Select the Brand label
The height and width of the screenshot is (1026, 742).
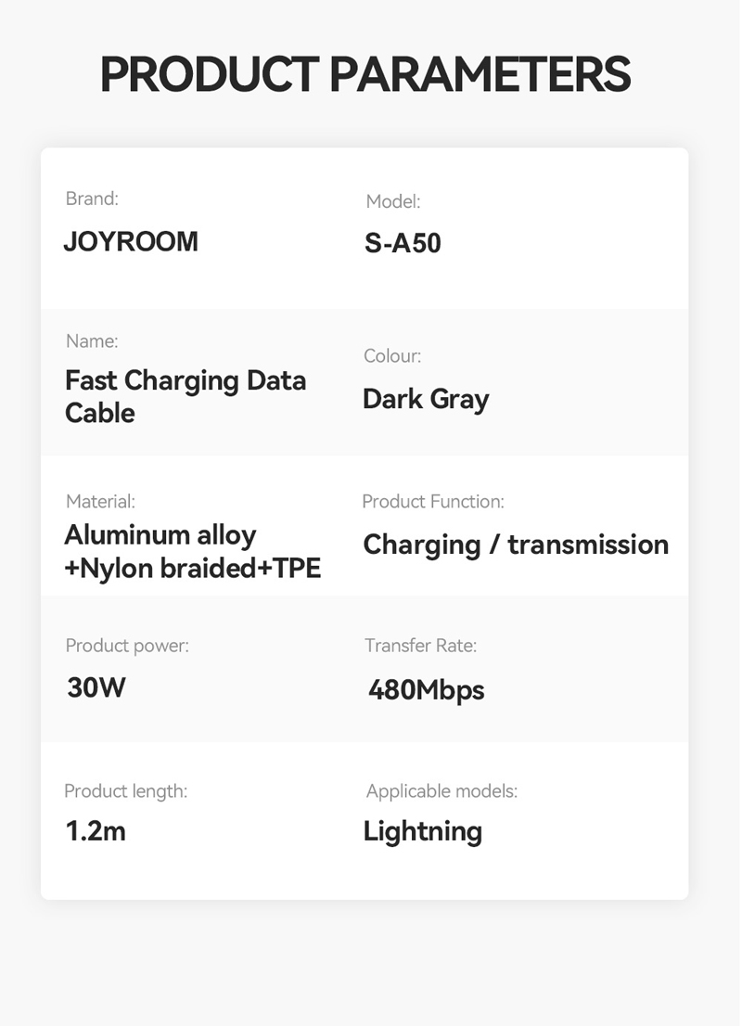coord(92,199)
